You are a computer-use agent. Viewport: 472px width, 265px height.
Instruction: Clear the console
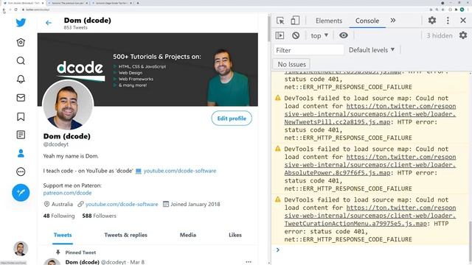pos(296,35)
